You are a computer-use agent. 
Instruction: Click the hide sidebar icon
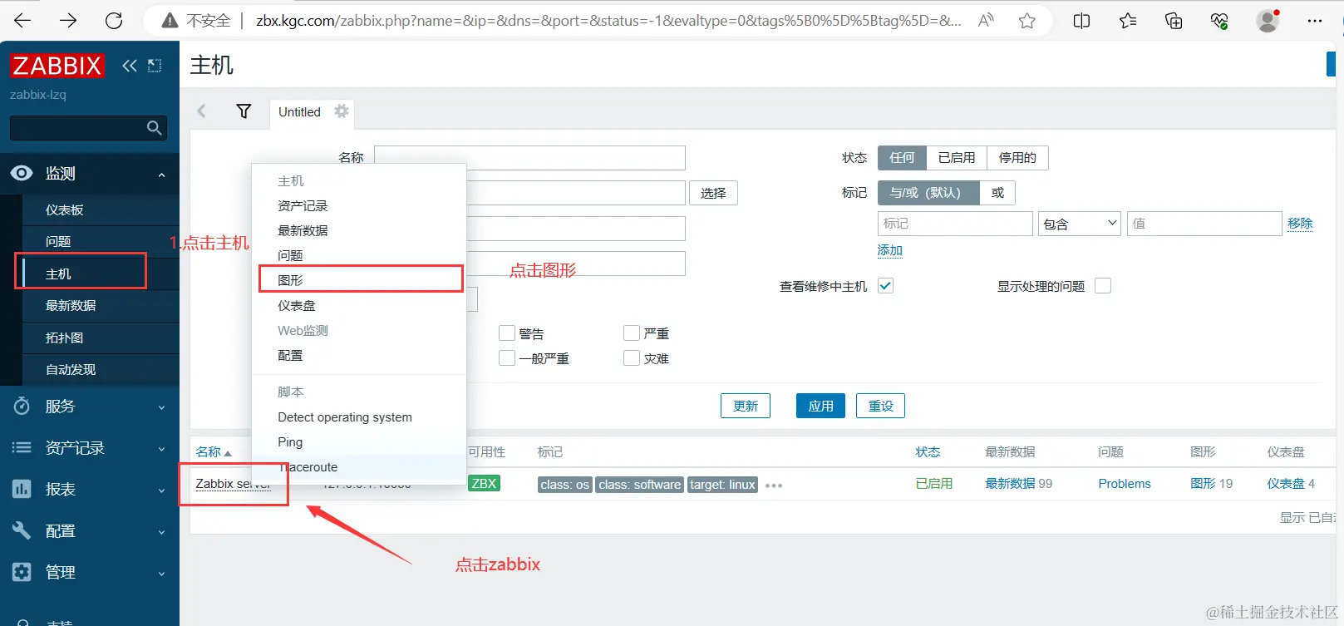tap(155, 66)
